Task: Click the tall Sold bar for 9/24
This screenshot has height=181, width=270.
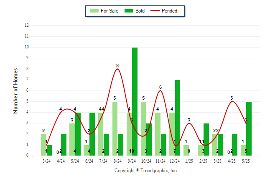Action: [x=135, y=102]
